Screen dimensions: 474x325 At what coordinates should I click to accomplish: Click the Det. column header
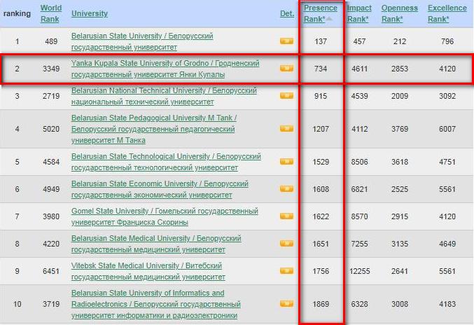[287, 13]
